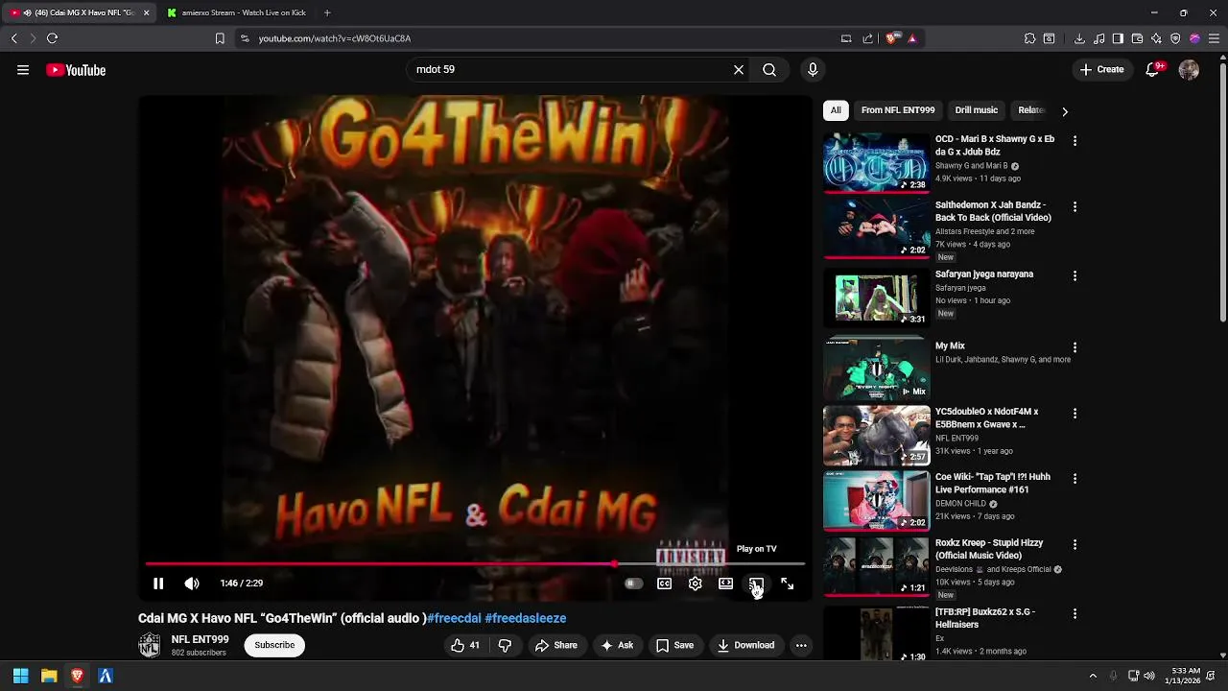Open Brave Rewards triangle icon
Screen dimensions: 1228x691
point(911,38)
